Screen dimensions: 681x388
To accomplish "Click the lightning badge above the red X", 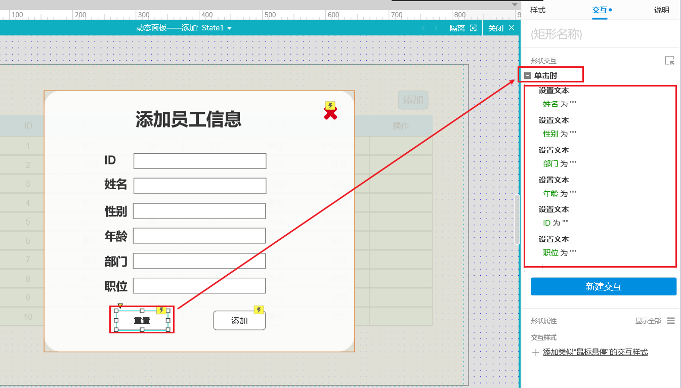I will 330,106.
